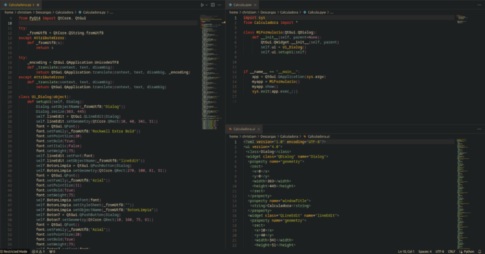
Task: Click '<width>363</width>' line in Calculadora.ui
Action: (272, 181)
